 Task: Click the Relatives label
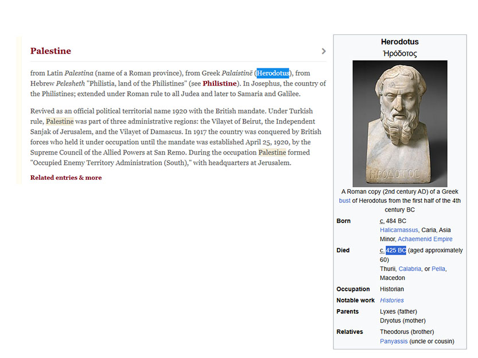349,332
